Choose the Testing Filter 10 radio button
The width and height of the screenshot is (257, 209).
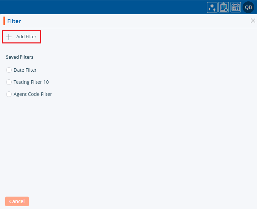point(9,82)
